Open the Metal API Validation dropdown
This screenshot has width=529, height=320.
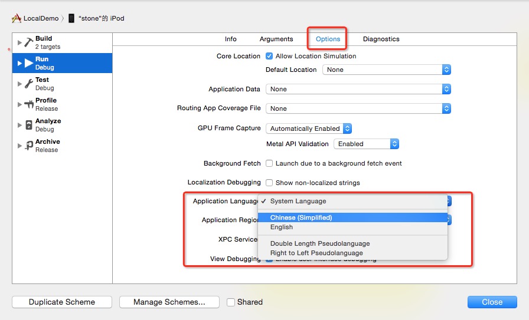(367, 144)
